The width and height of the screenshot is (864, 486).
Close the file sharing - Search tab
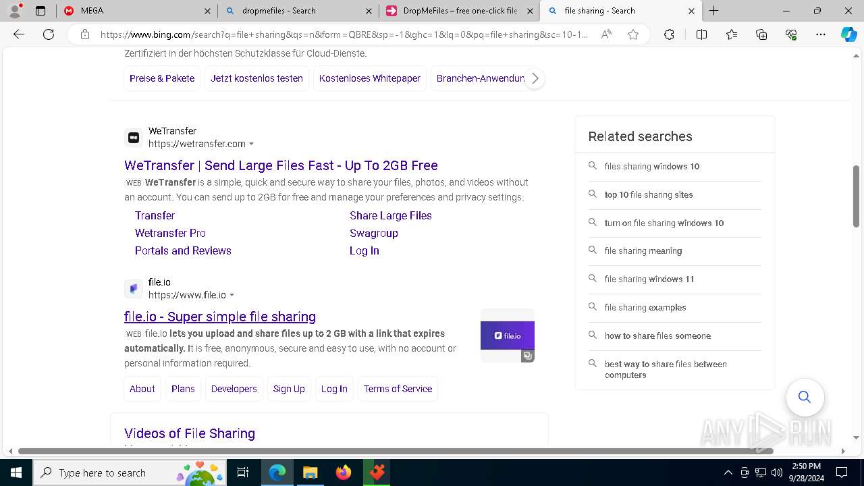pos(691,11)
